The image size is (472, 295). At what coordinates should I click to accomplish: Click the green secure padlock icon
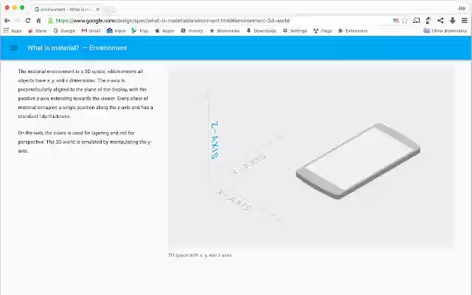(x=51, y=21)
